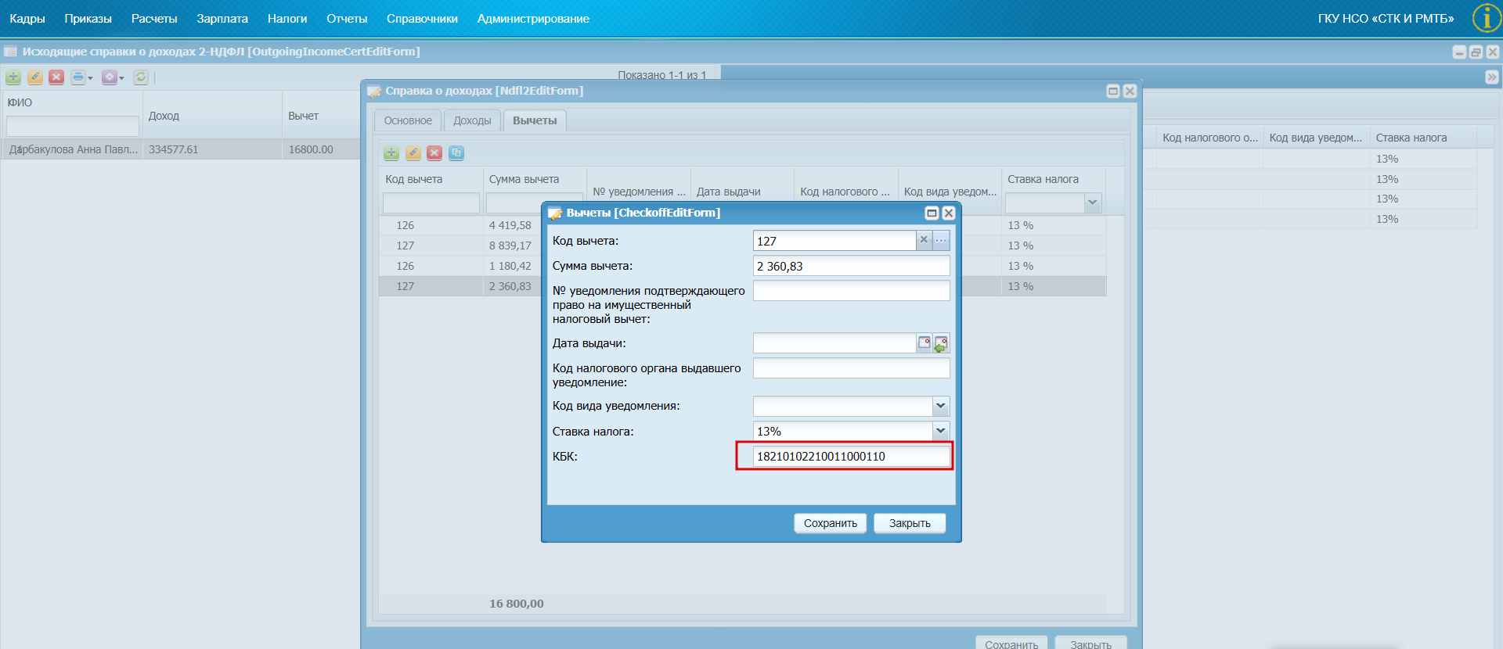The image size is (1503, 649).
Task: Click Код налогового о... header in right grid
Action: (1209, 138)
